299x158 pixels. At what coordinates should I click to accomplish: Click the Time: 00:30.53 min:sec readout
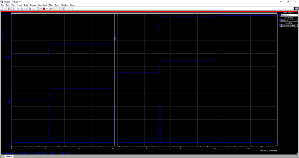[268, 151]
